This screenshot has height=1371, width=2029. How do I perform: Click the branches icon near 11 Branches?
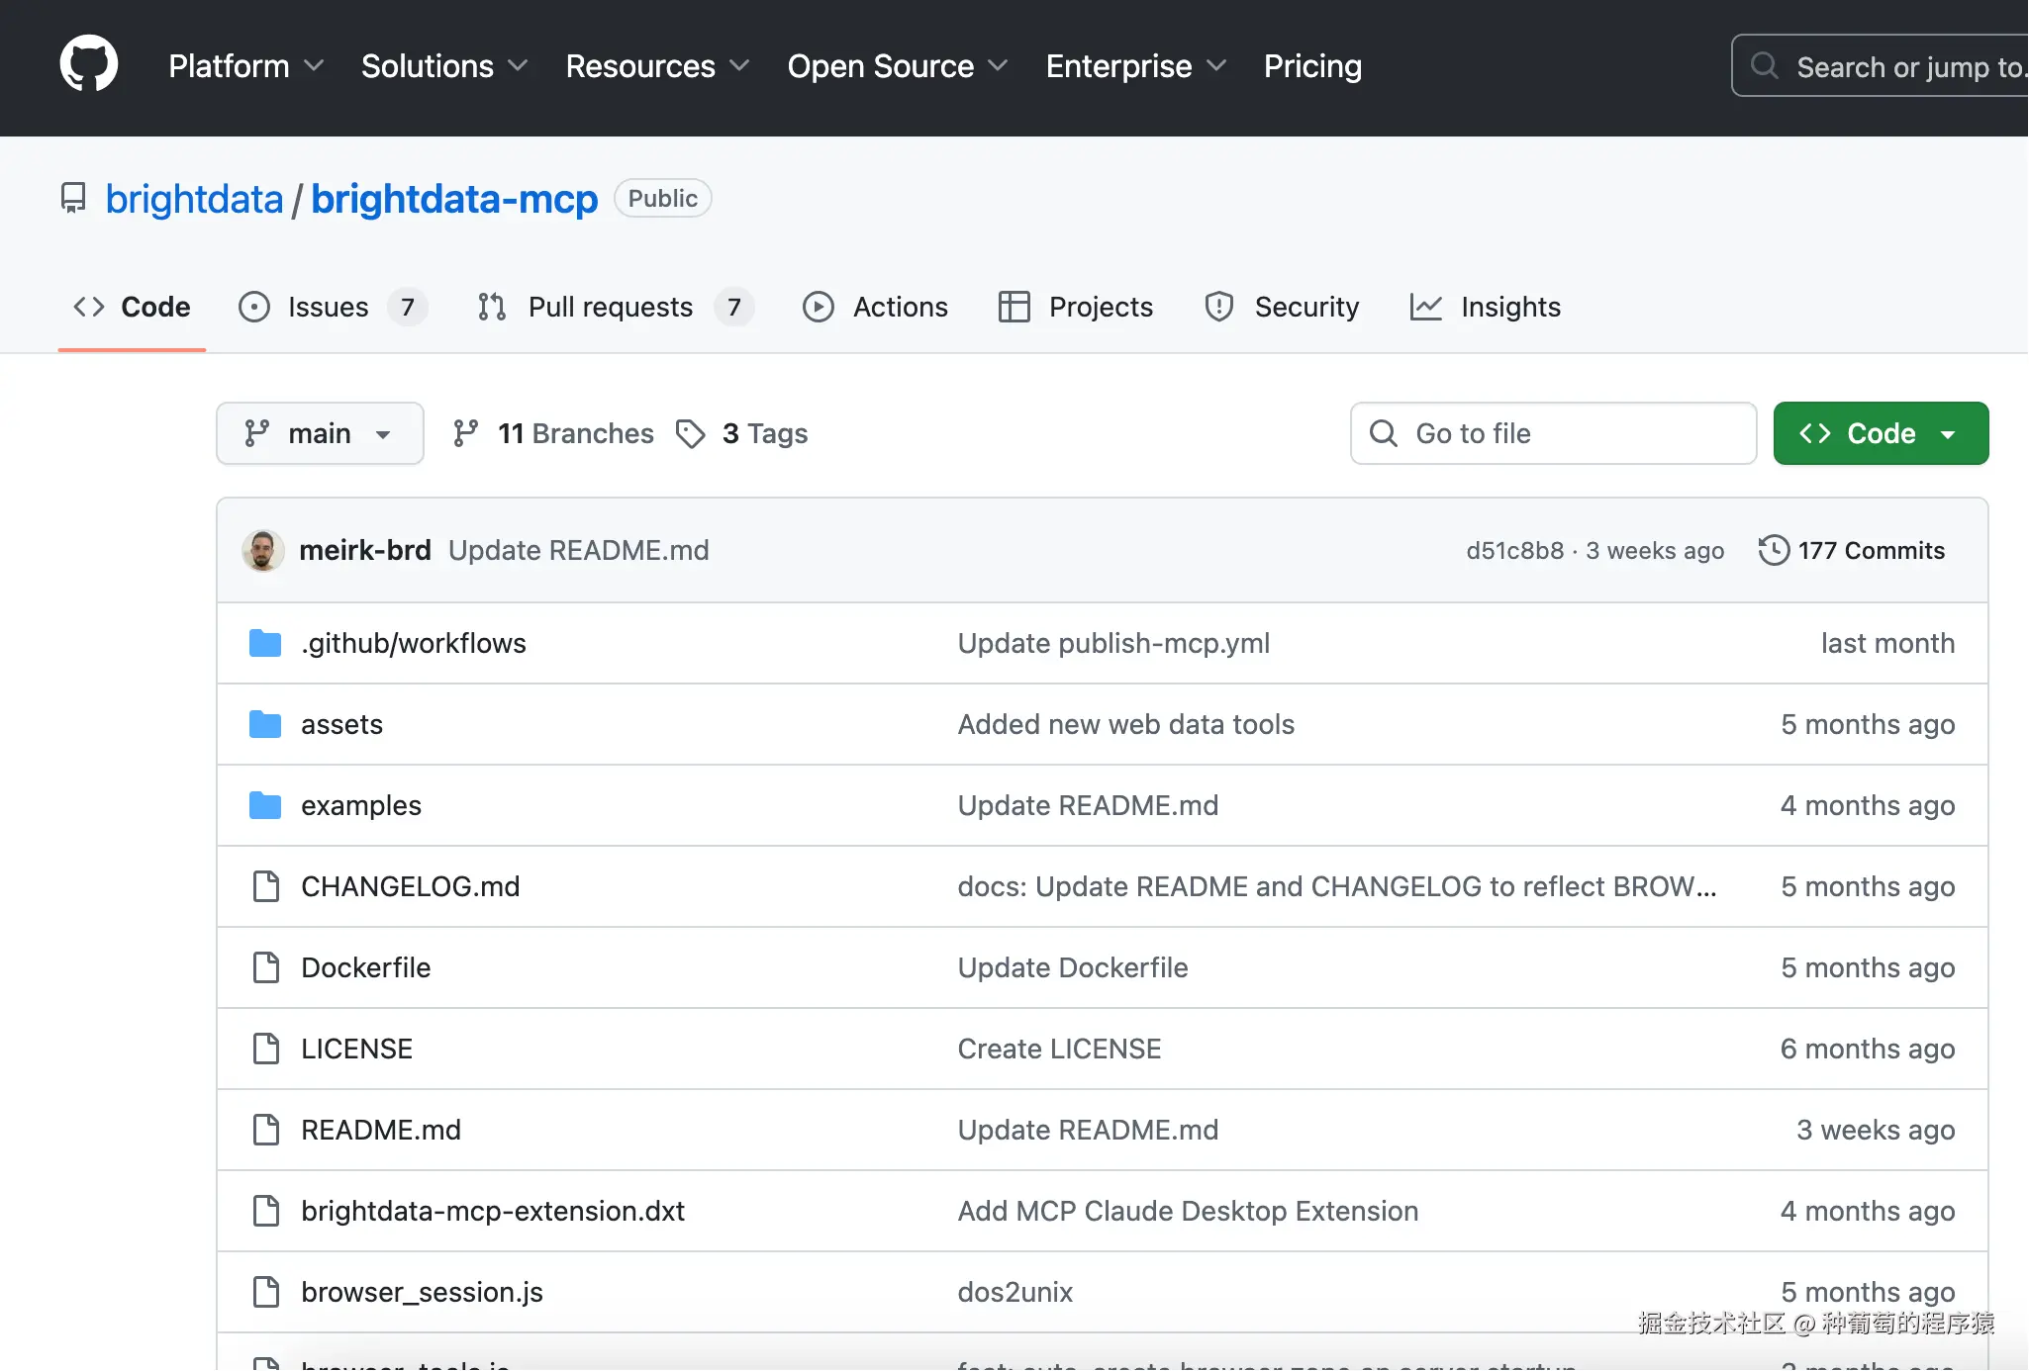(x=465, y=433)
